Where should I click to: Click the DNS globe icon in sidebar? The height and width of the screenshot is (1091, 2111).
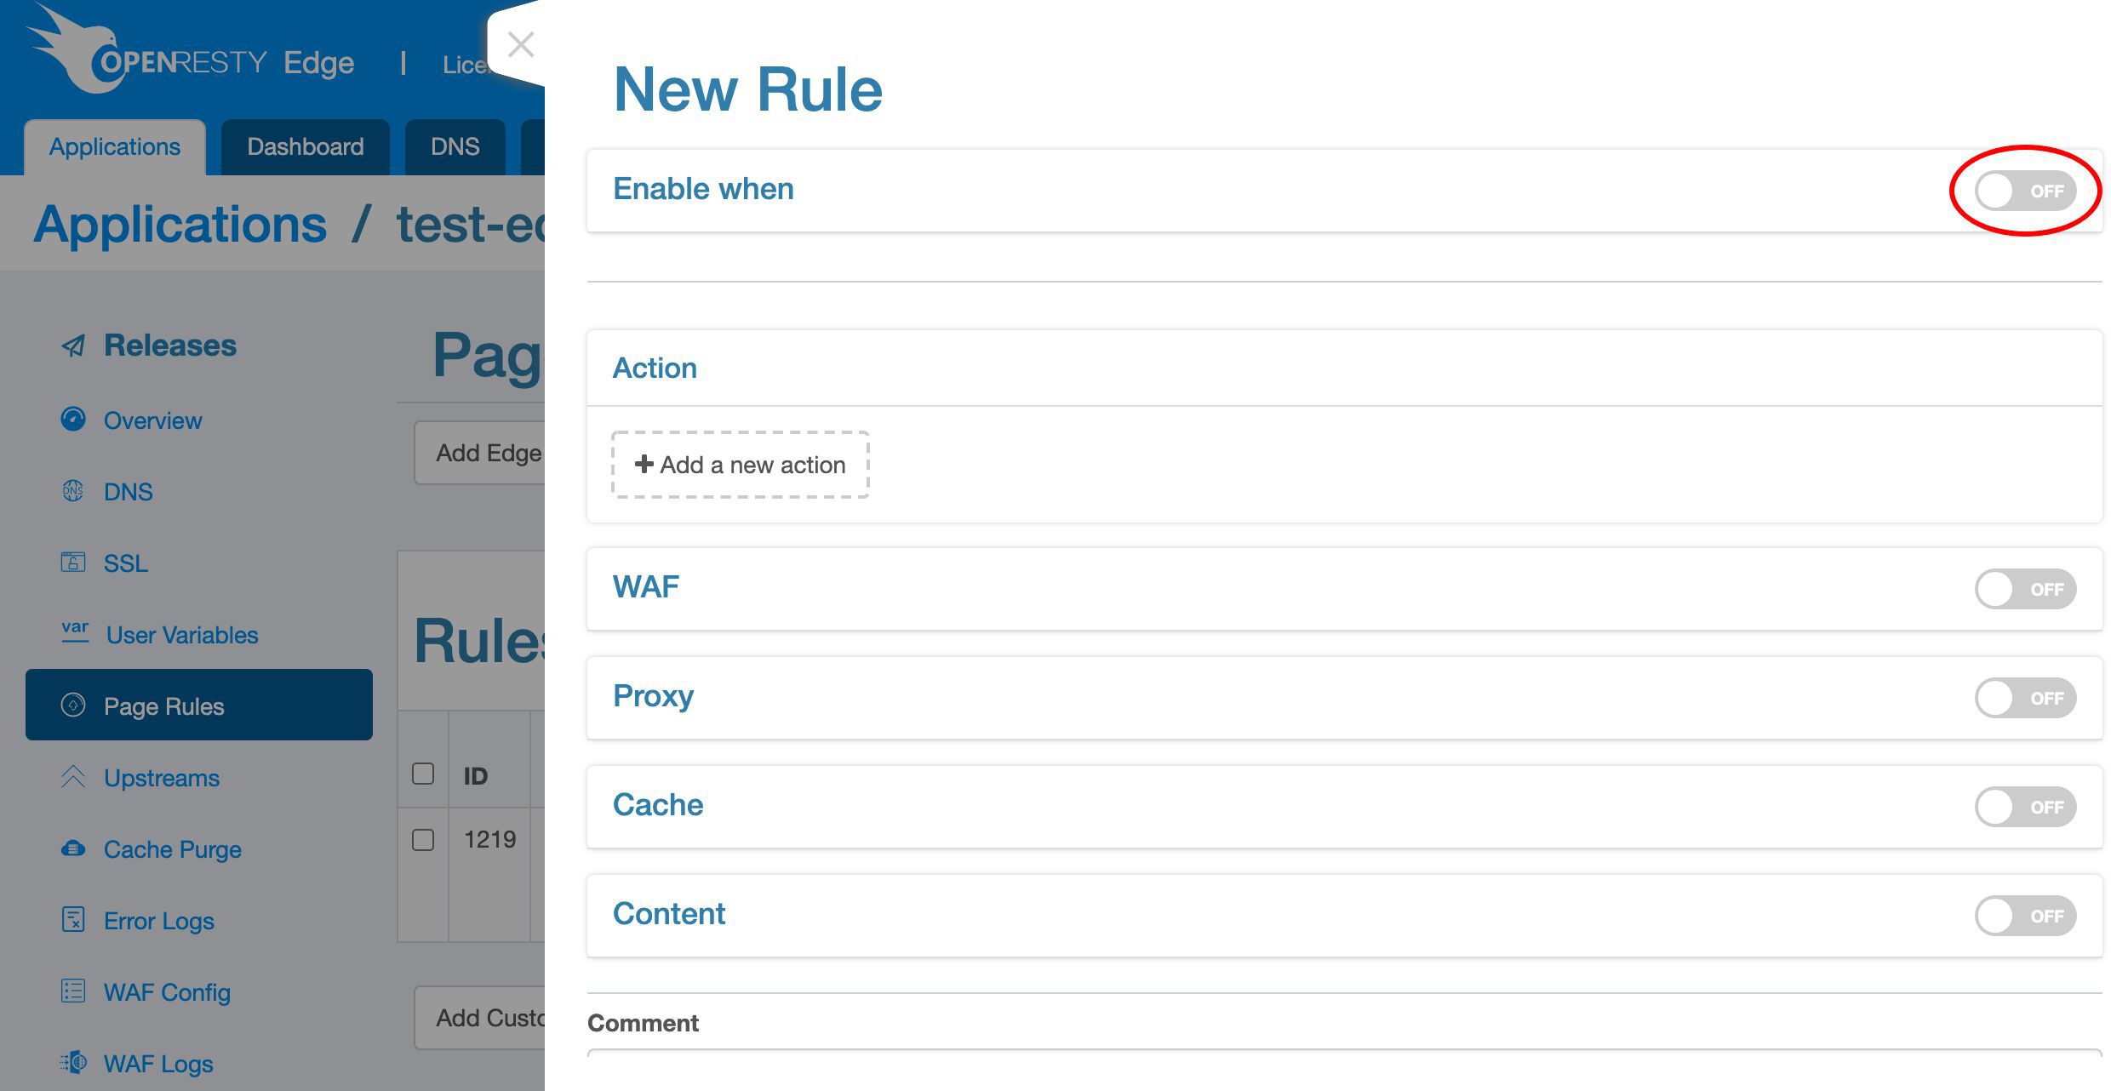tap(73, 491)
